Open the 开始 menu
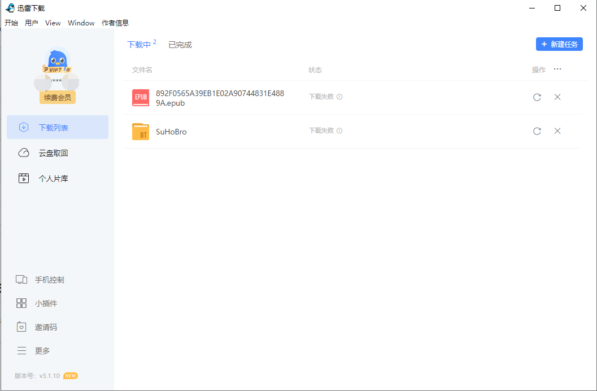 pos(11,23)
